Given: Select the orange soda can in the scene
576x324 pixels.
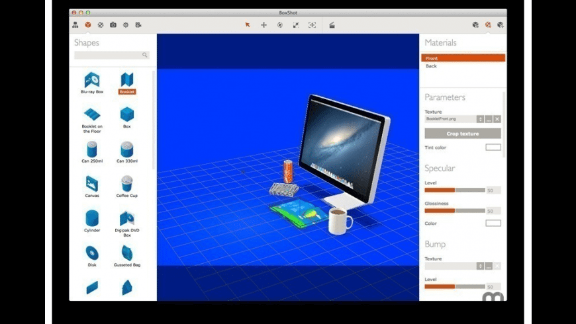Looking at the screenshot, I should point(288,171).
